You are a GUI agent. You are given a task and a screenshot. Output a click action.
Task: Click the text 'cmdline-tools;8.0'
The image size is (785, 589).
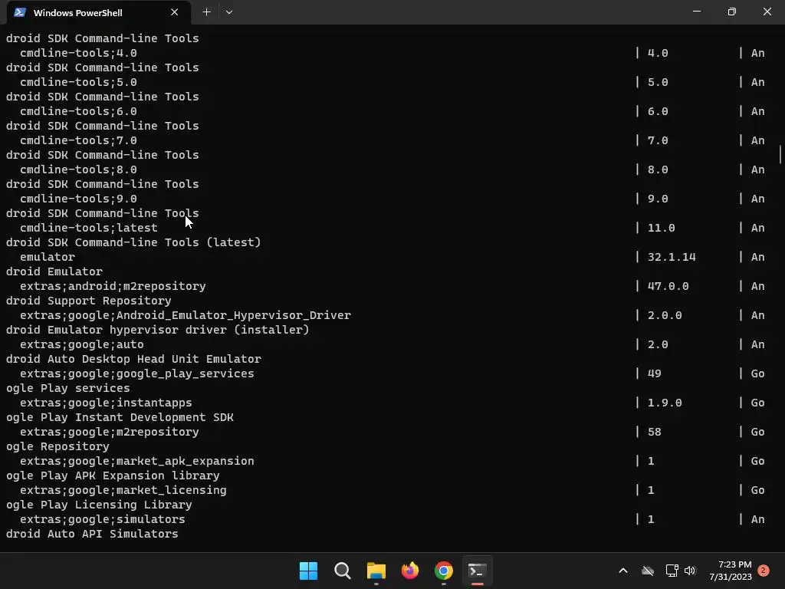(x=79, y=169)
